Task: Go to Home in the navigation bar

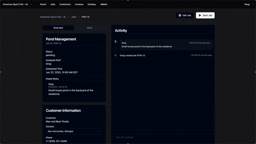Action: click(x=43, y=4)
